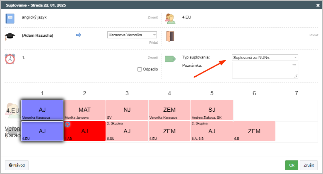Expand the Typ suplovania dropdown

tap(265, 58)
